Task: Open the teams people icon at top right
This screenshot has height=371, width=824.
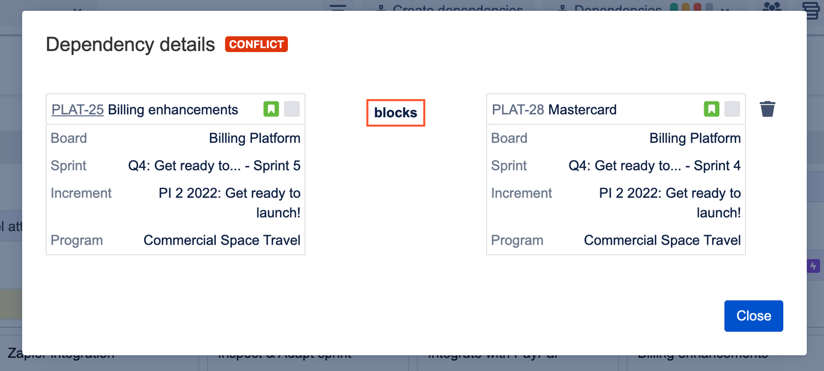Action: (771, 7)
